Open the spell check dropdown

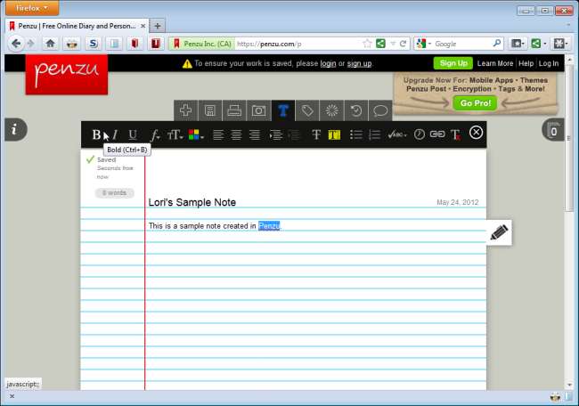396,134
